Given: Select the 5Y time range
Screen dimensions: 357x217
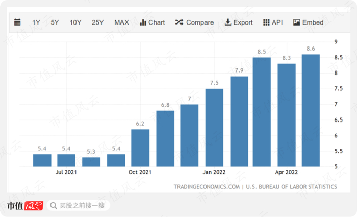Looking at the screenshot, I should coord(55,22).
